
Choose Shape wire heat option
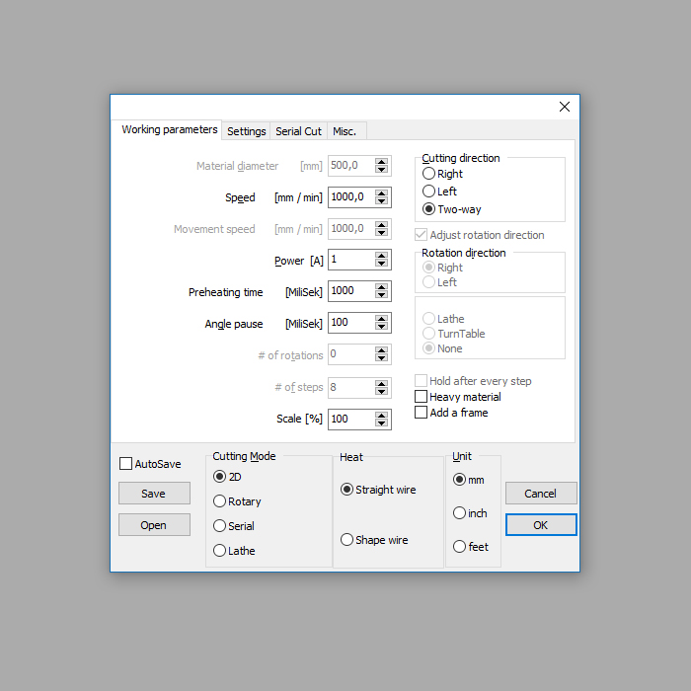click(x=347, y=540)
